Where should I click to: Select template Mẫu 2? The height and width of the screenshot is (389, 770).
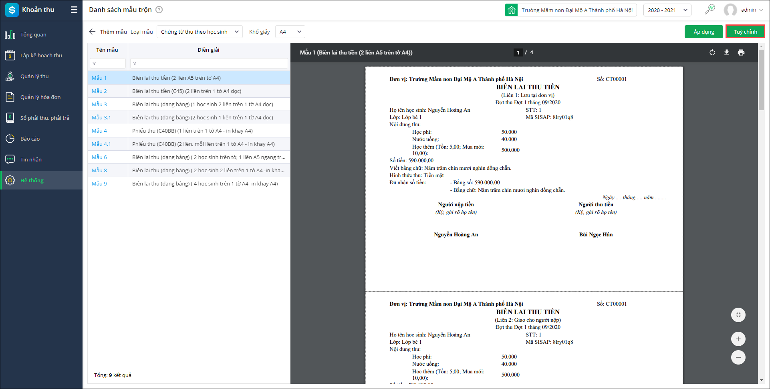click(99, 91)
